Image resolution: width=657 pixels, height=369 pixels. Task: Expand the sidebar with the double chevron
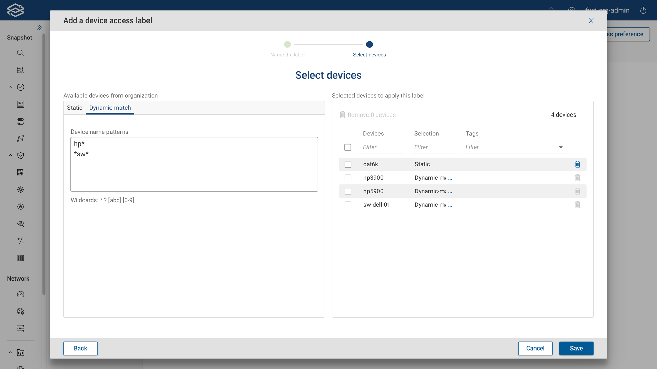pos(39,27)
